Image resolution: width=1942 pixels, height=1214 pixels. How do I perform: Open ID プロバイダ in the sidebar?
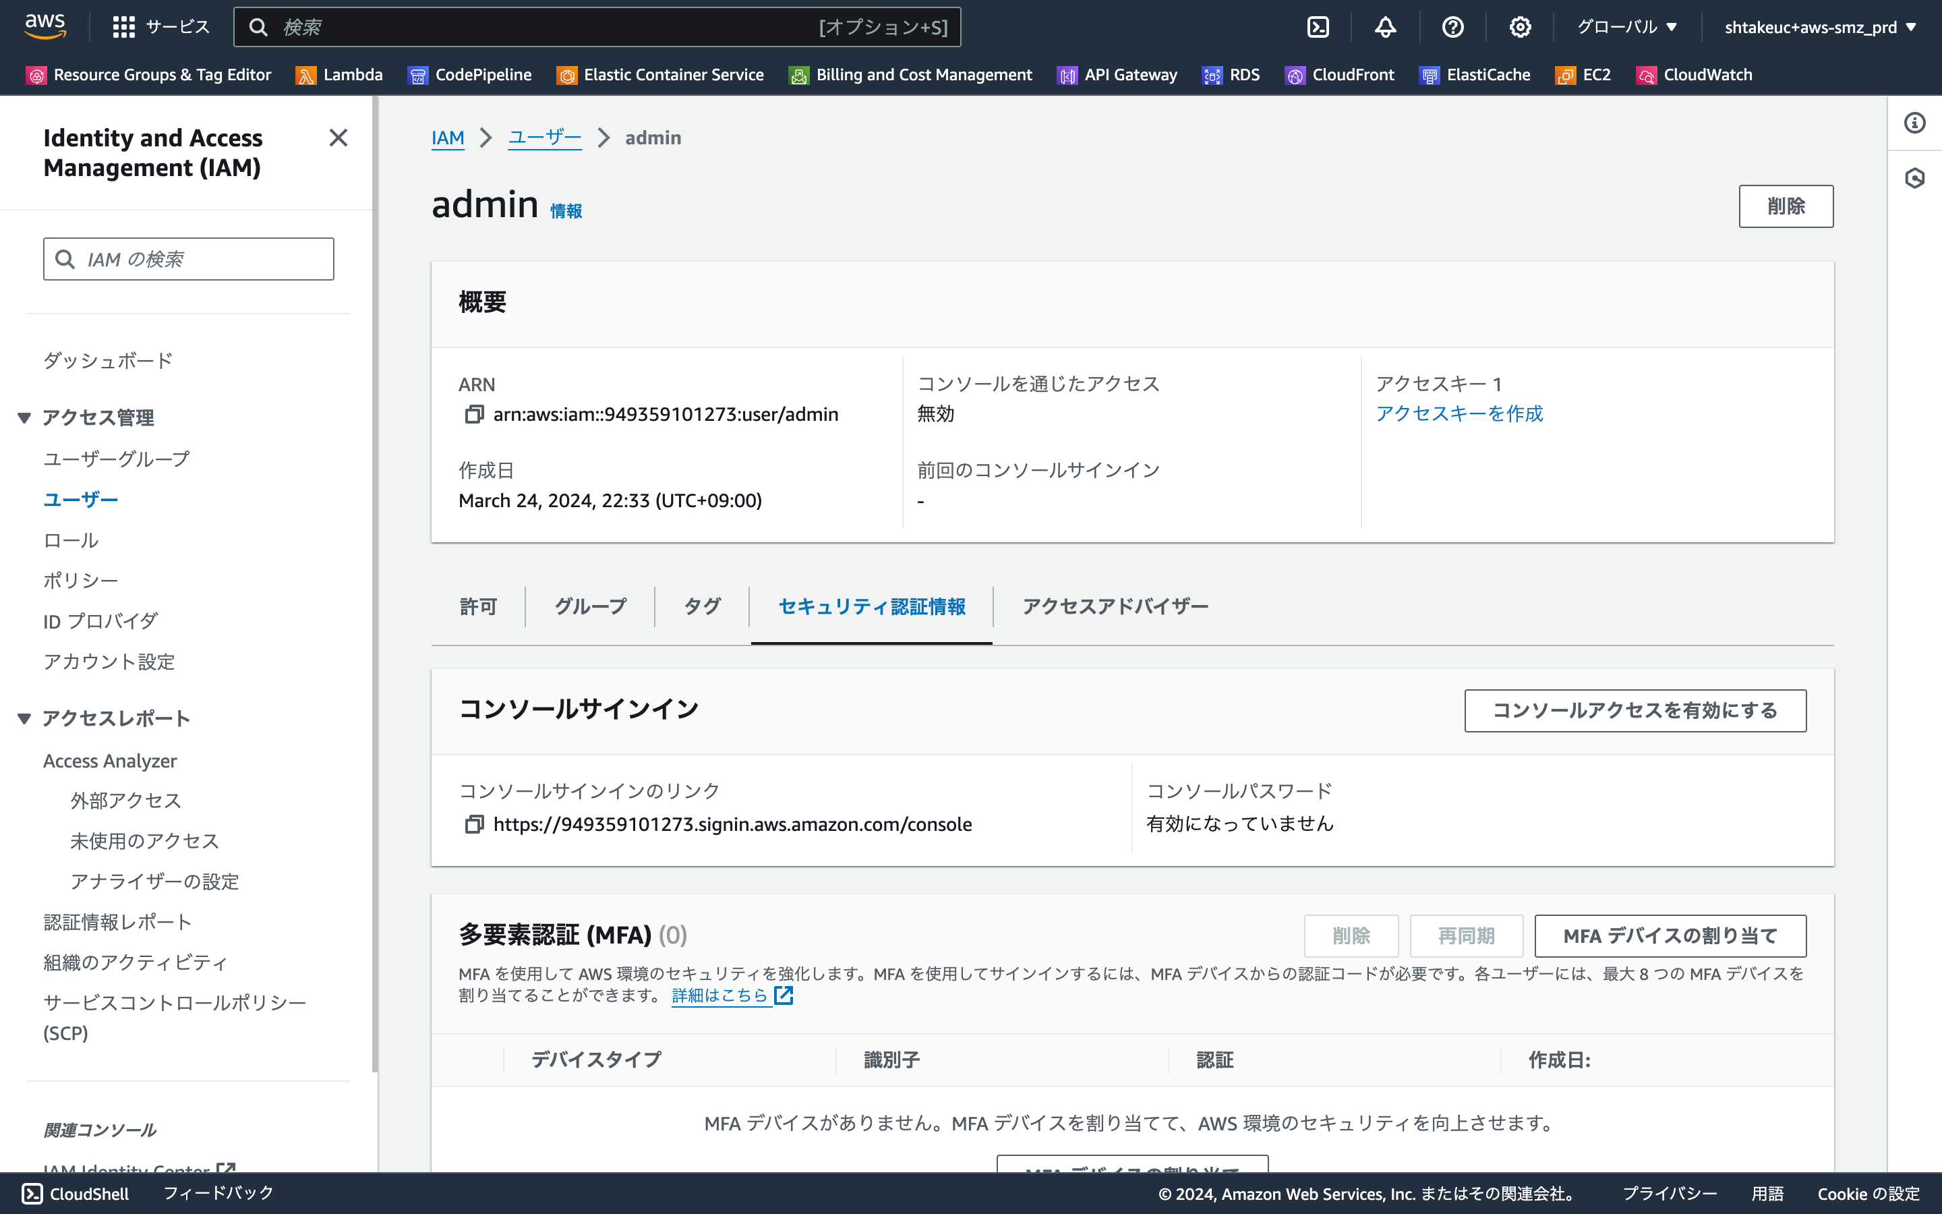coord(100,621)
